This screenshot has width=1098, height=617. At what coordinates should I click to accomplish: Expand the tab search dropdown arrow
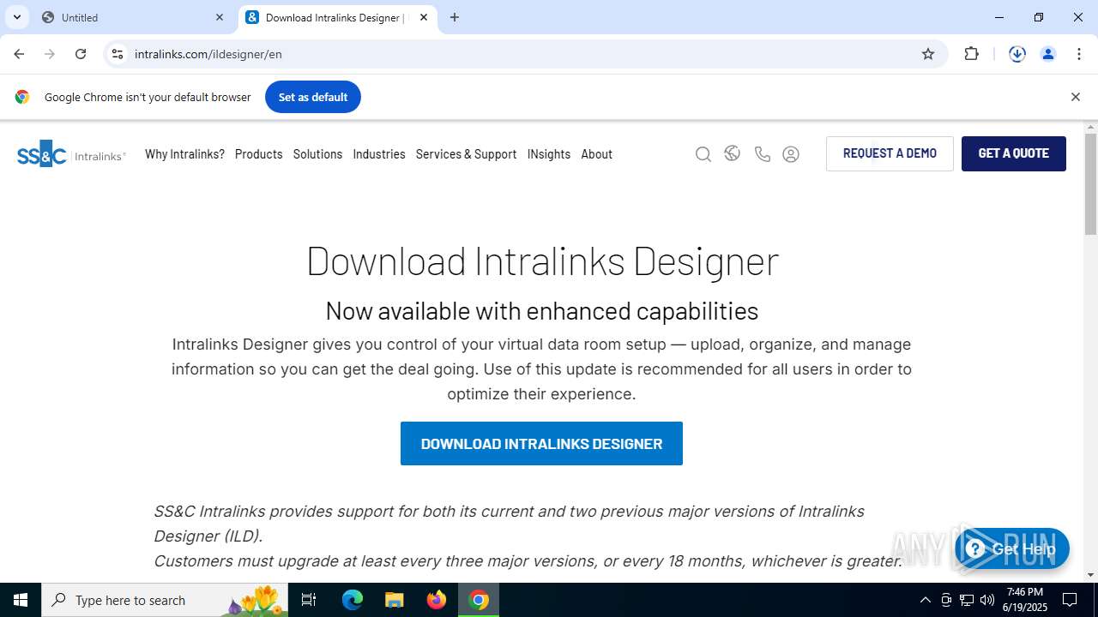[16, 17]
